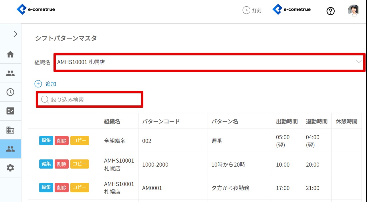Image resolution: width=367 pixels, height=202 pixels.
Task: Open the checklist icon in sidebar
Action: tap(10, 111)
